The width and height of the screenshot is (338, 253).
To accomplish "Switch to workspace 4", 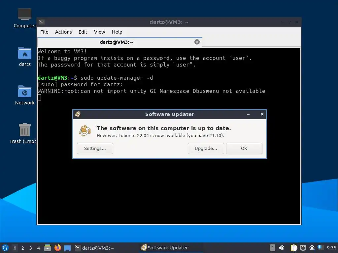I will [x=39, y=248].
